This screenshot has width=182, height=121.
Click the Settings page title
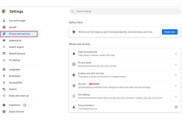pos(16,11)
